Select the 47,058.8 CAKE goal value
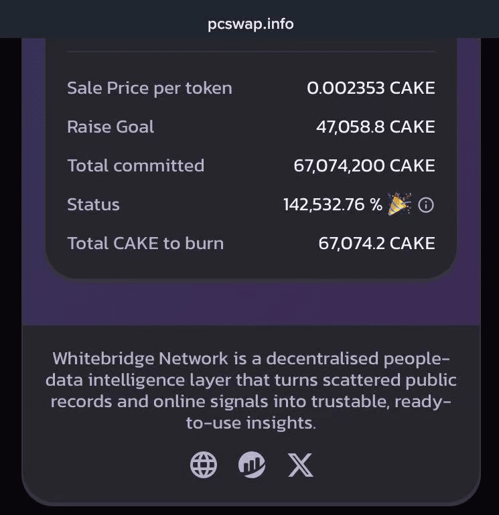This screenshot has width=499, height=515. 375,127
